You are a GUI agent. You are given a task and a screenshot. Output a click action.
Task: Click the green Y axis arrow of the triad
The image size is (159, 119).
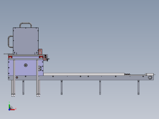9,106
